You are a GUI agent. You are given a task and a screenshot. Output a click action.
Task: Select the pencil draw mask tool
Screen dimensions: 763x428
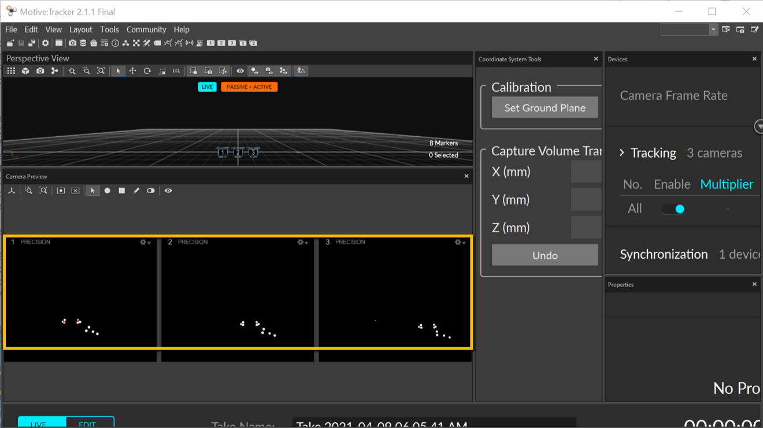click(136, 191)
